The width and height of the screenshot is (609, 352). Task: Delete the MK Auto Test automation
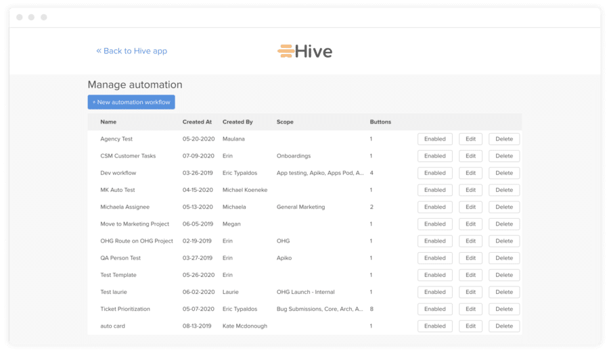pyautogui.click(x=504, y=190)
